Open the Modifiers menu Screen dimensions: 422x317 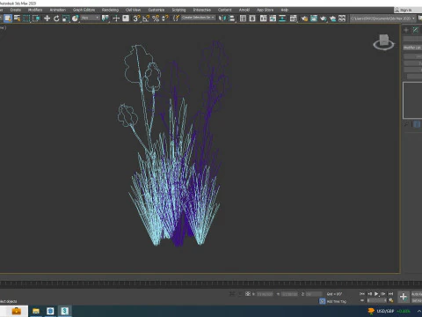(x=35, y=10)
